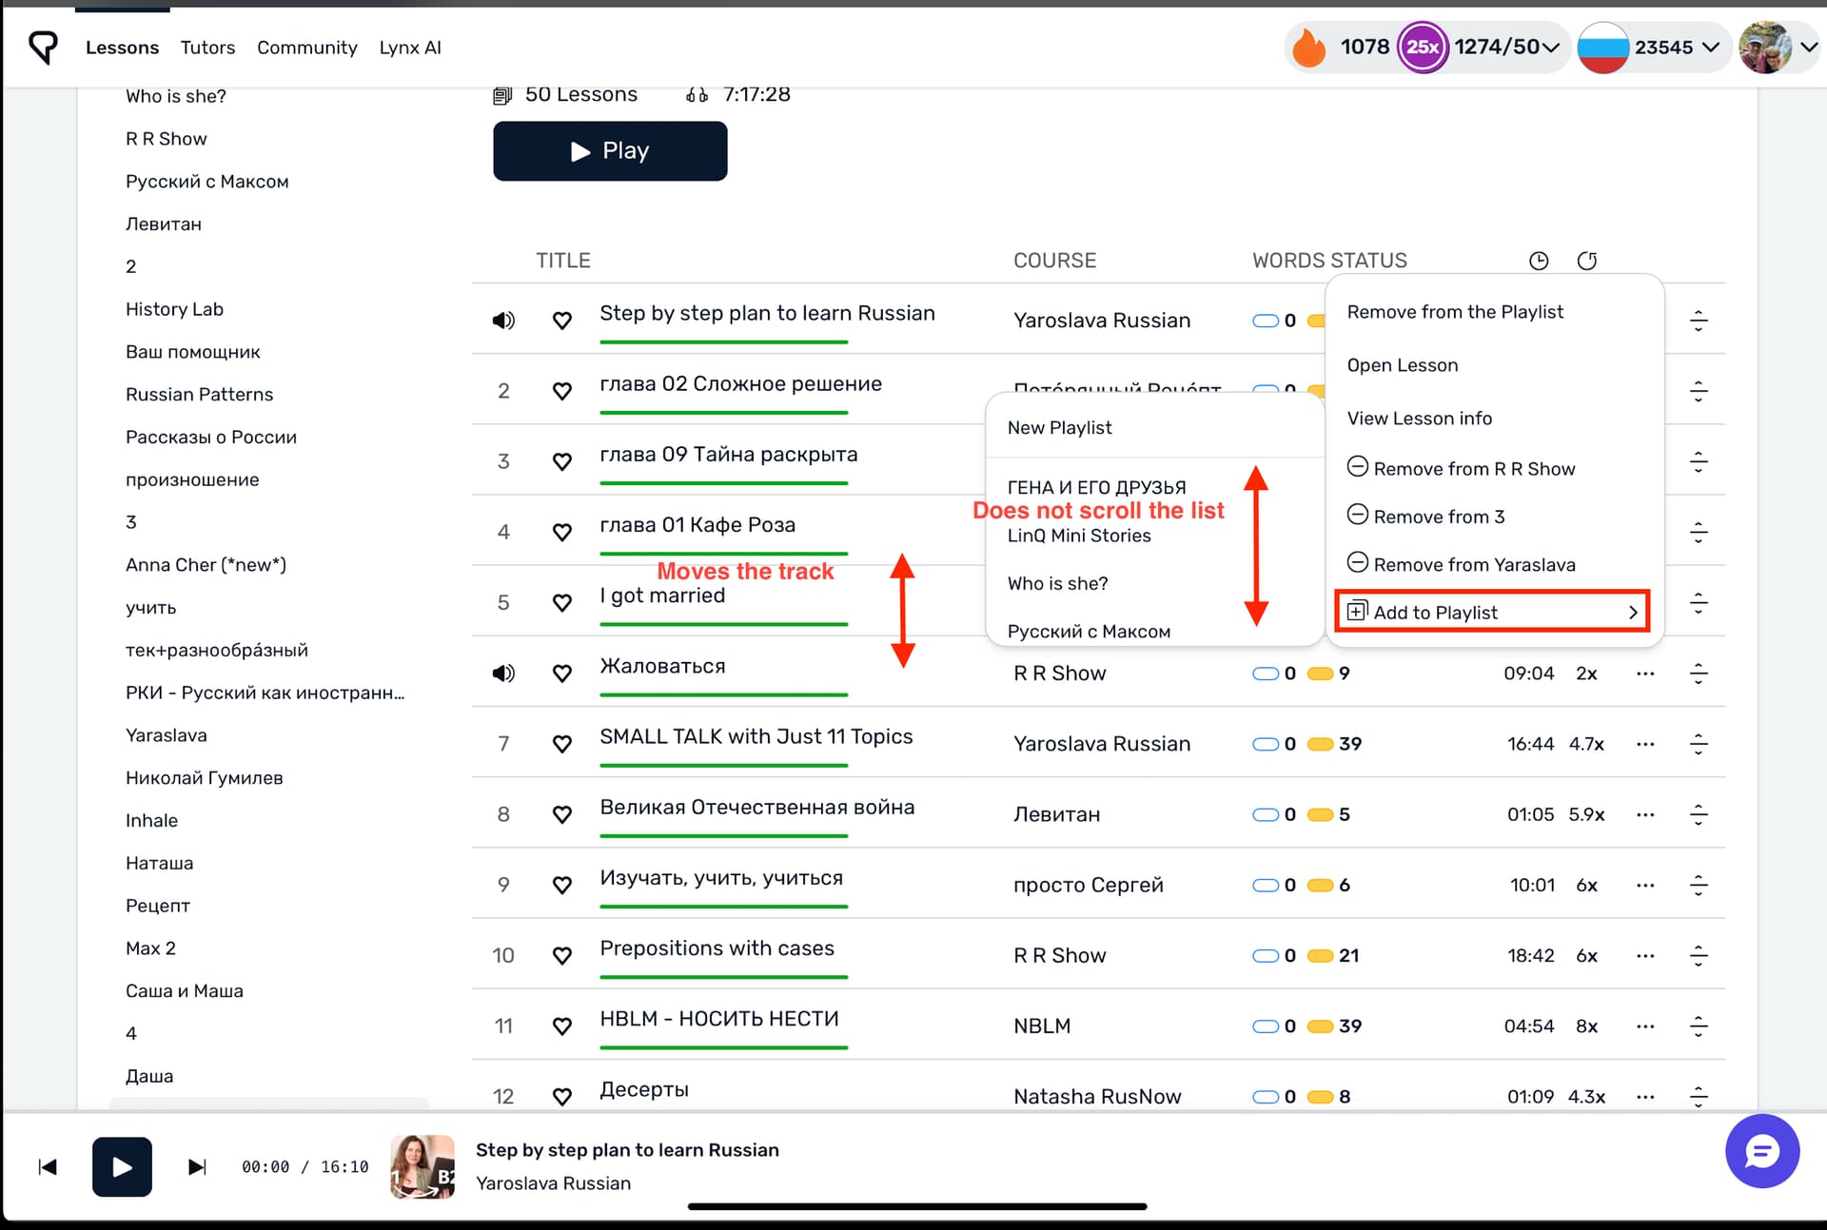Favorite the I got married lesson

[x=562, y=603]
